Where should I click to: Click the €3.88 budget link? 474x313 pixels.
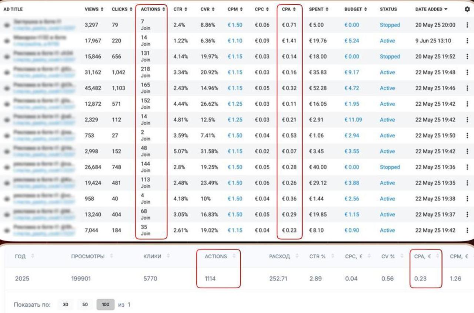(351, 183)
